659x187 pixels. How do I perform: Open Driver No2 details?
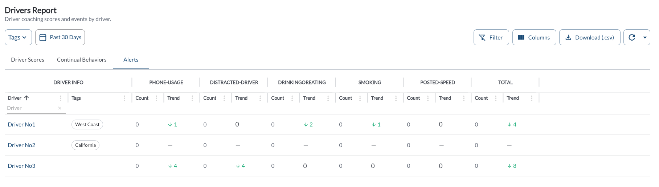pos(21,145)
